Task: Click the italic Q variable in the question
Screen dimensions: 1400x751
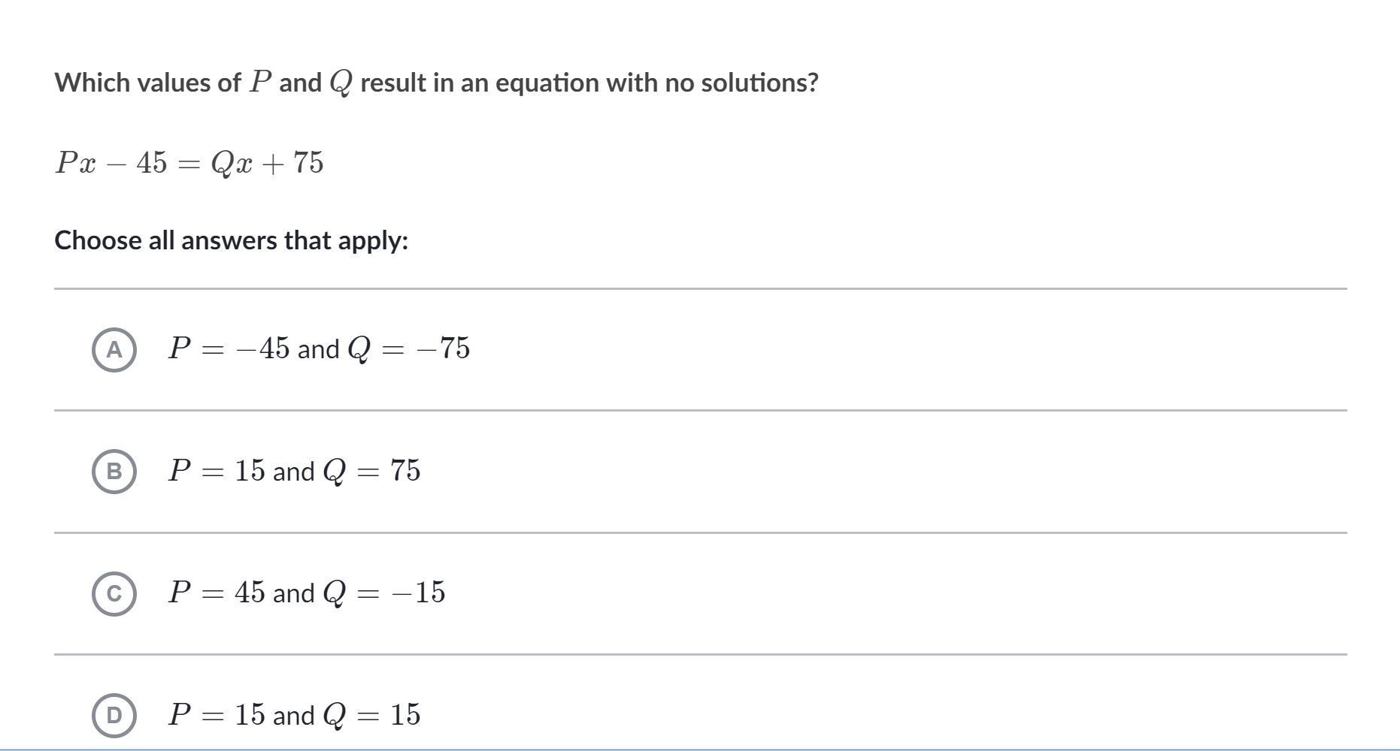Action: coord(341,83)
